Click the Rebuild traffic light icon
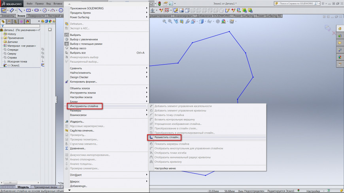The height and width of the screenshot is (193, 344). click(159, 4)
